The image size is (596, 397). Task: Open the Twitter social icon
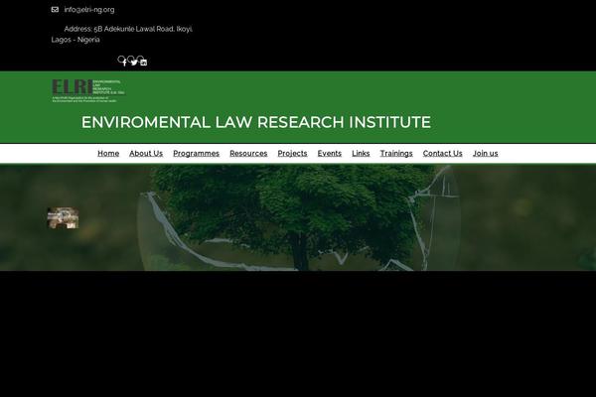134,63
